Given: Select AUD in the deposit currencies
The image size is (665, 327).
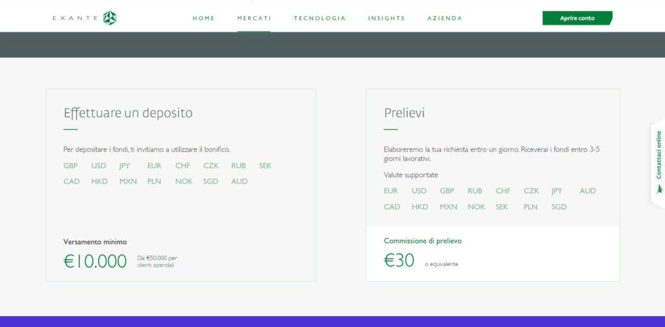Looking at the screenshot, I should click(239, 181).
